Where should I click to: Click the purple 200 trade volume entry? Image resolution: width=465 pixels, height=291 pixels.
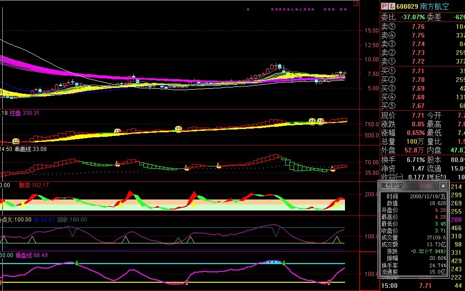point(456,220)
